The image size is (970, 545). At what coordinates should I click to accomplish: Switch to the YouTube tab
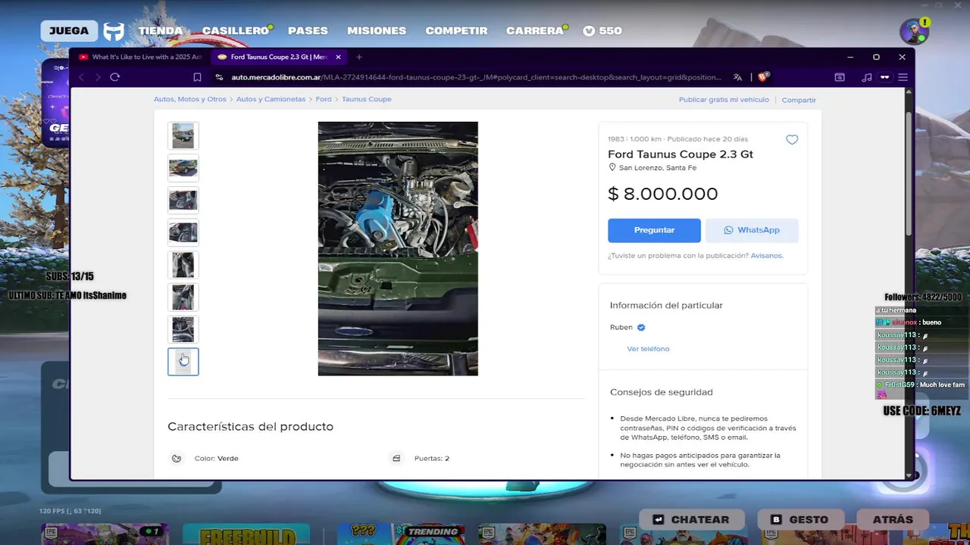point(141,57)
